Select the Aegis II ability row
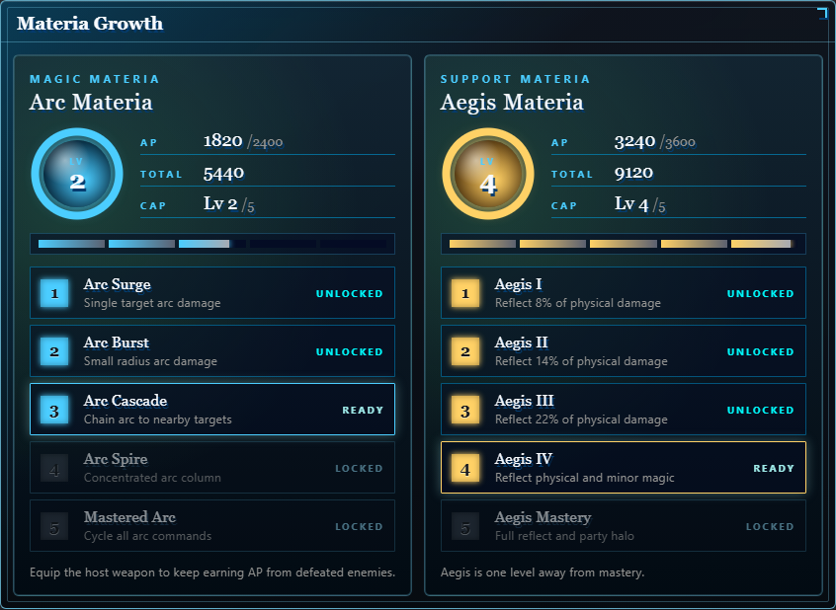Screen dimensions: 836x610 624,351
